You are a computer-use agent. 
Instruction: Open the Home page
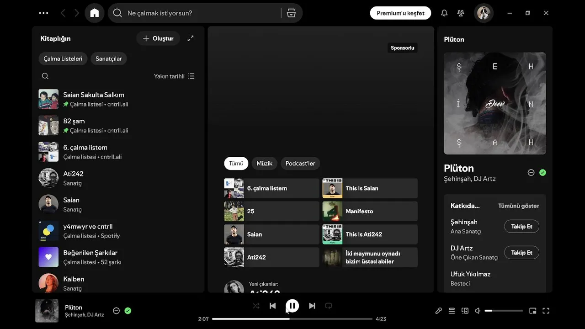[x=95, y=13]
